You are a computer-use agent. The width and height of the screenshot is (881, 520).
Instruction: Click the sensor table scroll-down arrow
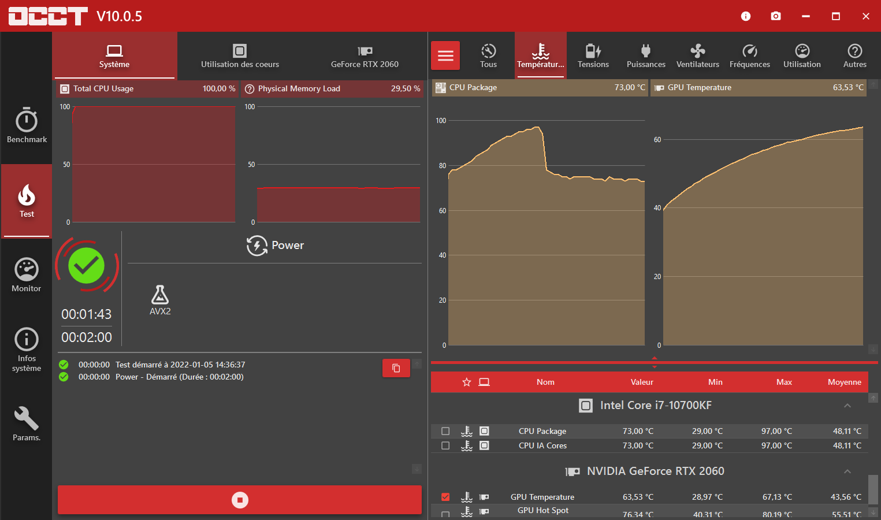click(x=873, y=512)
